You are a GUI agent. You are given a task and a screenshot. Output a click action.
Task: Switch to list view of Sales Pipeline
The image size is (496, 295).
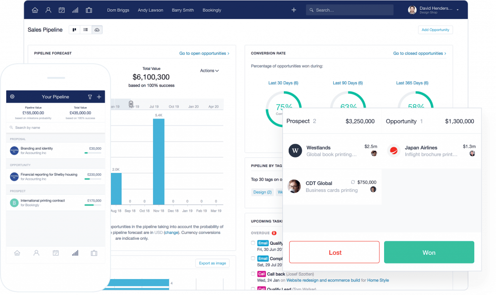coord(85,30)
